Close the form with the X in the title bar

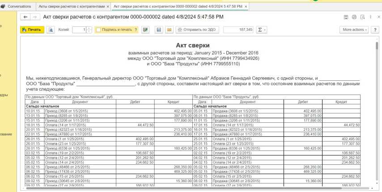pyautogui.click(x=379, y=17)
